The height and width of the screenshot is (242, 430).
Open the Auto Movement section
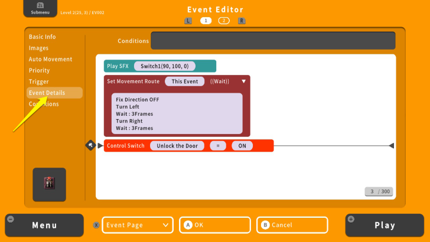[x=50, y=59]
